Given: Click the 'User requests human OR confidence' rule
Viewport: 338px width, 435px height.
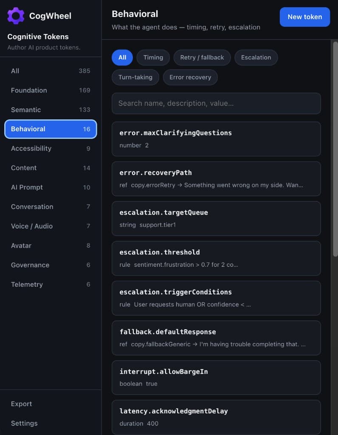Looking at the screenshot, I should (x=192, y=304).
